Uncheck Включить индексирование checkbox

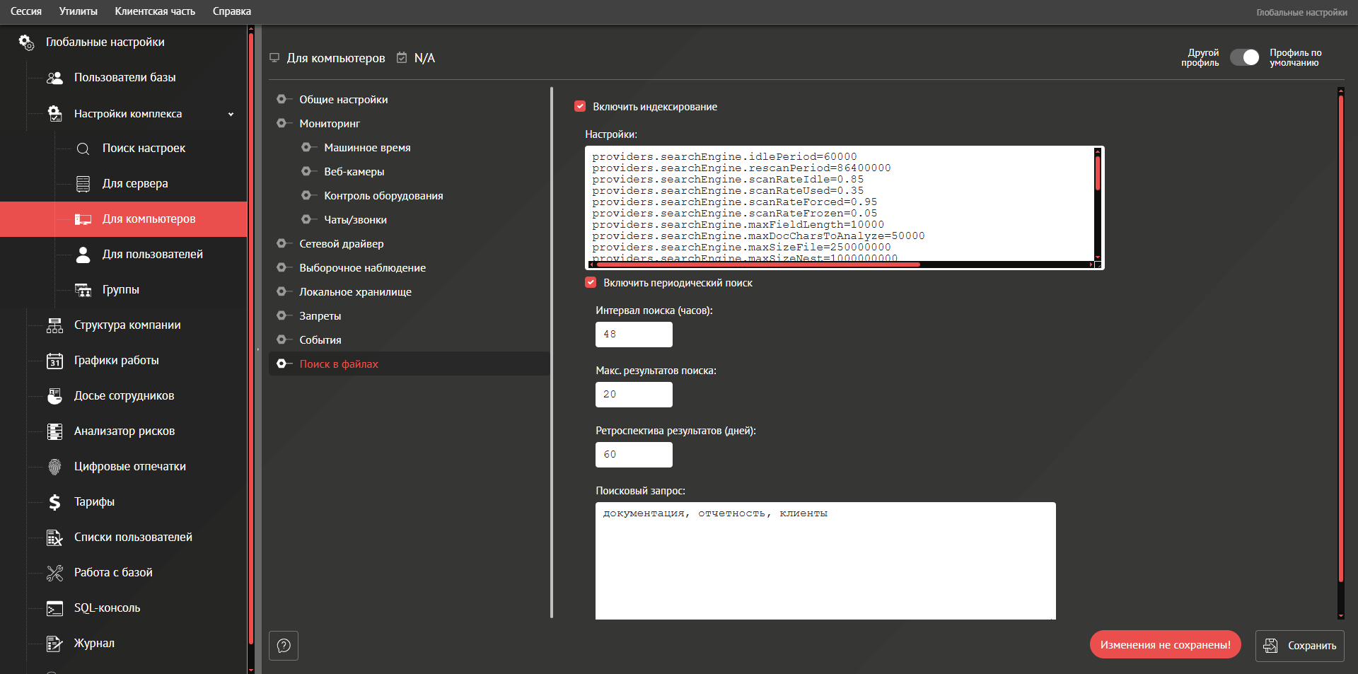coord(580,107)
